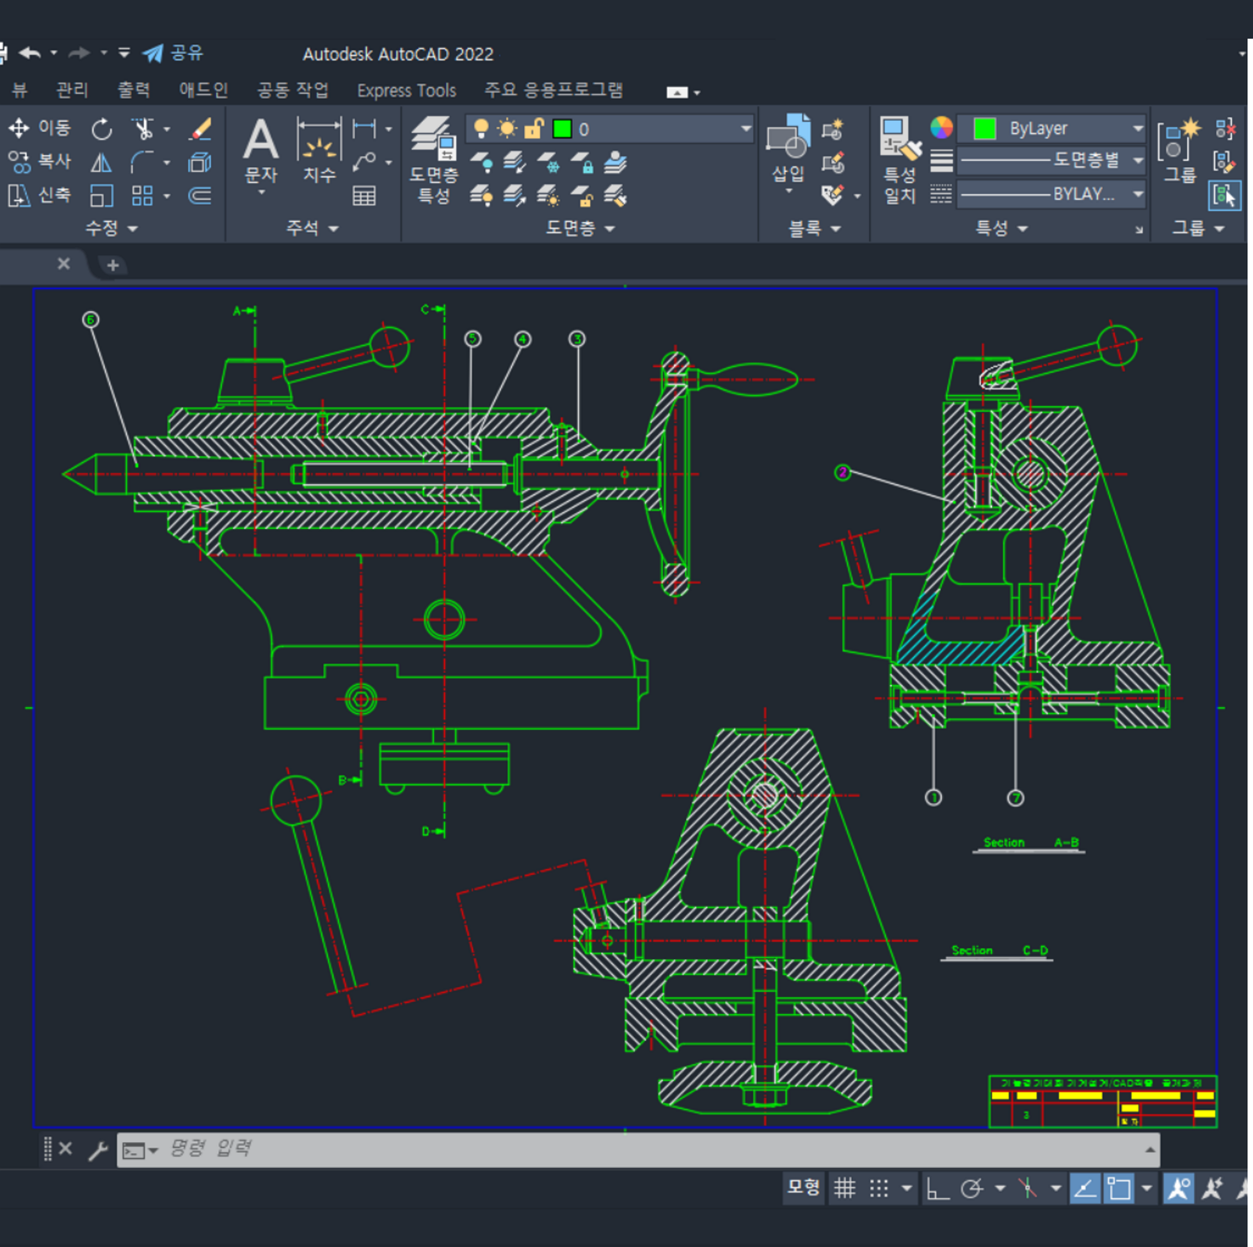Image resolution: width=1253 pixels, height=1247 pixels.
Task: Click the Offset tool icon
Action: coord(200,195)
